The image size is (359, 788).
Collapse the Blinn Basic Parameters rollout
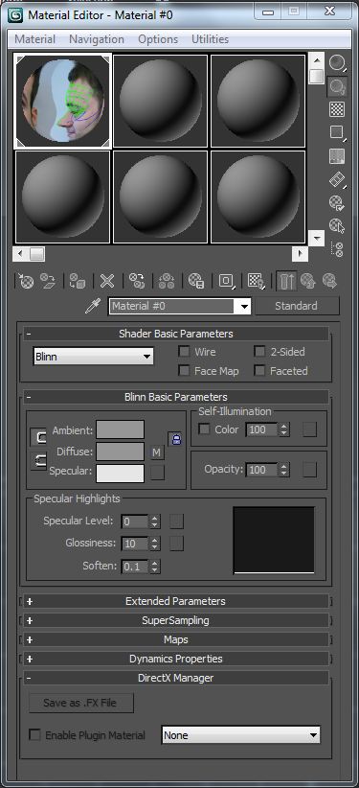[175, 397]
